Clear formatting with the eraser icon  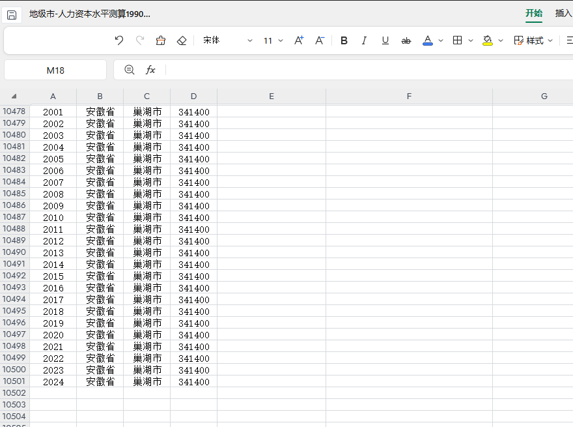pyautogui.click(x=182, y=40)
